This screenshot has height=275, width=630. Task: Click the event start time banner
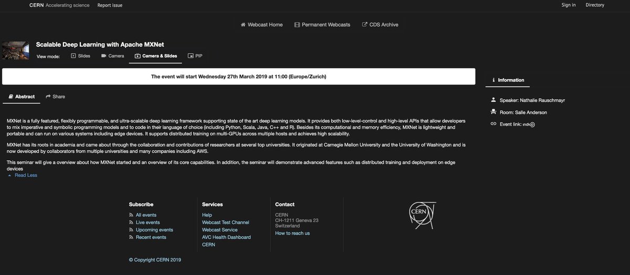(x=239, y=76)
